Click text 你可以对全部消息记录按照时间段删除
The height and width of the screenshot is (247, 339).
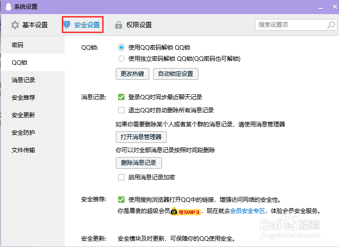coord(165,150)
